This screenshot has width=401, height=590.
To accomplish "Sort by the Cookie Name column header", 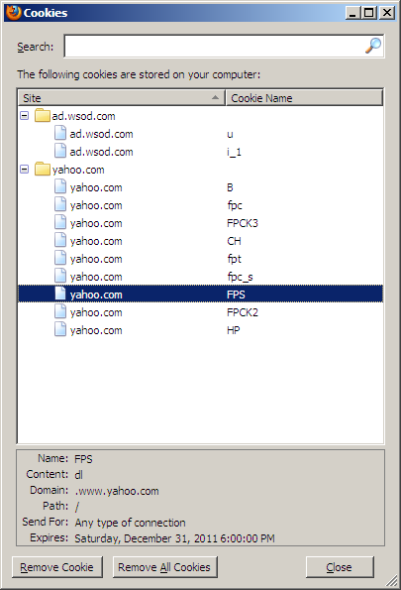I will pyautogui.click(x=304, y=98).
